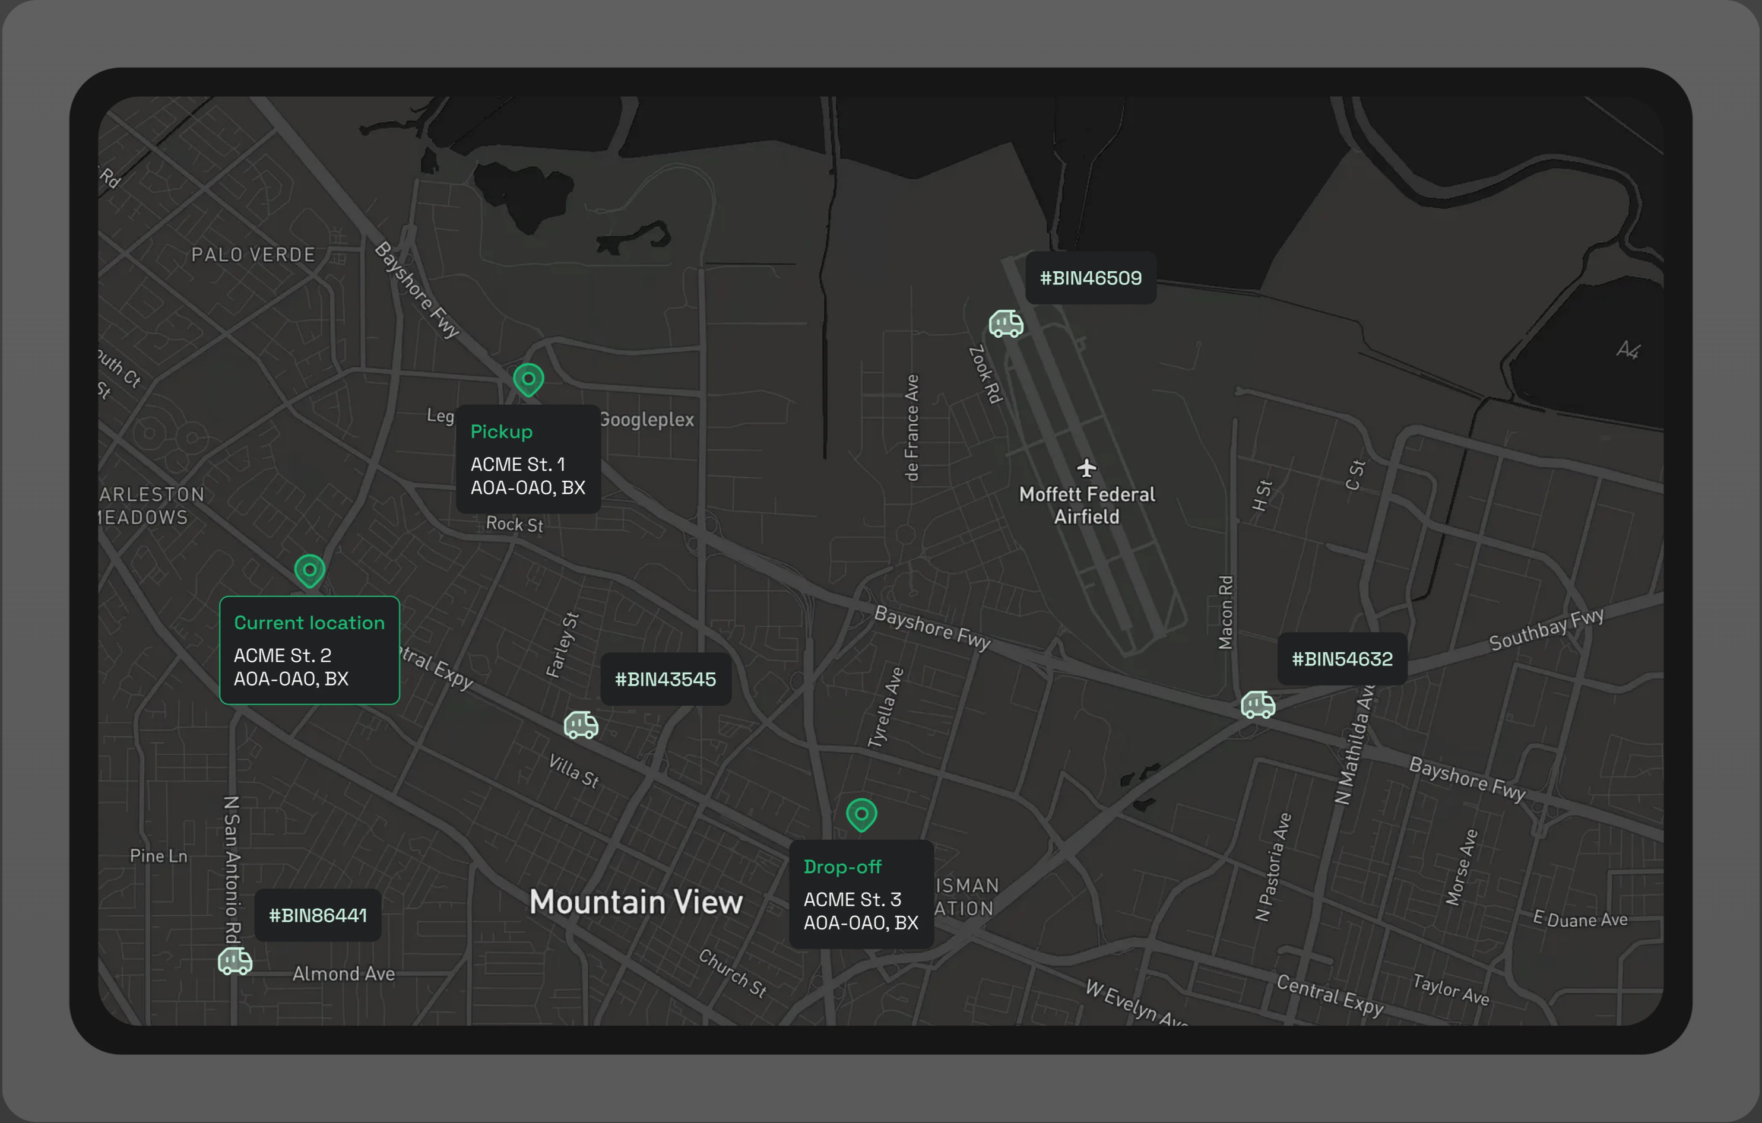Image resolution: width=1762 pixels, height=1123 pixels.
Task: Click the Googleplex map label
Action: tap(648, 420)
